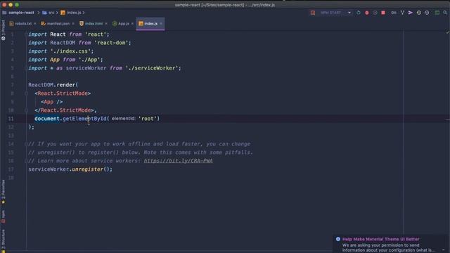Open the Project tool window sidebar tab
This screenshot has width=450, height=253.
(3, 30)
